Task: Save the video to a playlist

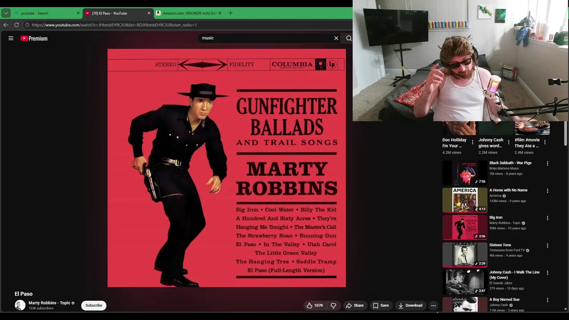Action: pyautogui.click(x=381, y=305)
